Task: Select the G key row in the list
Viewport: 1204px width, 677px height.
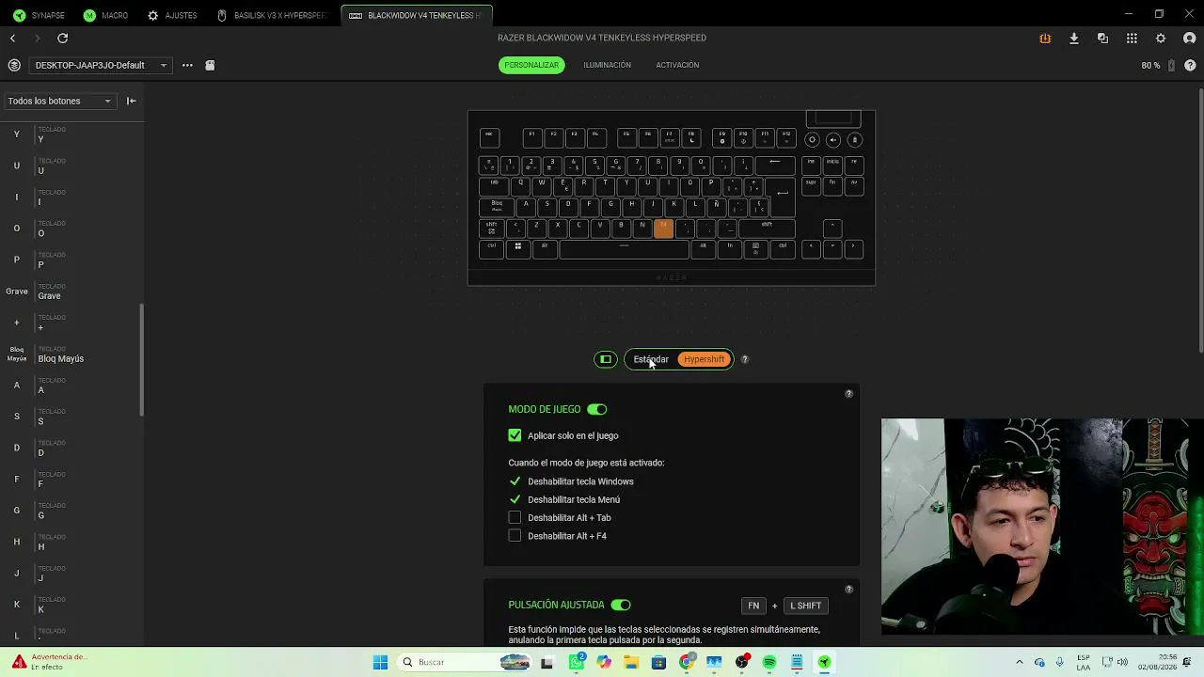Action: coord(71,511)
